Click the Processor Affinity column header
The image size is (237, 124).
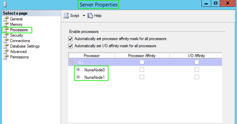coord(142,56)
